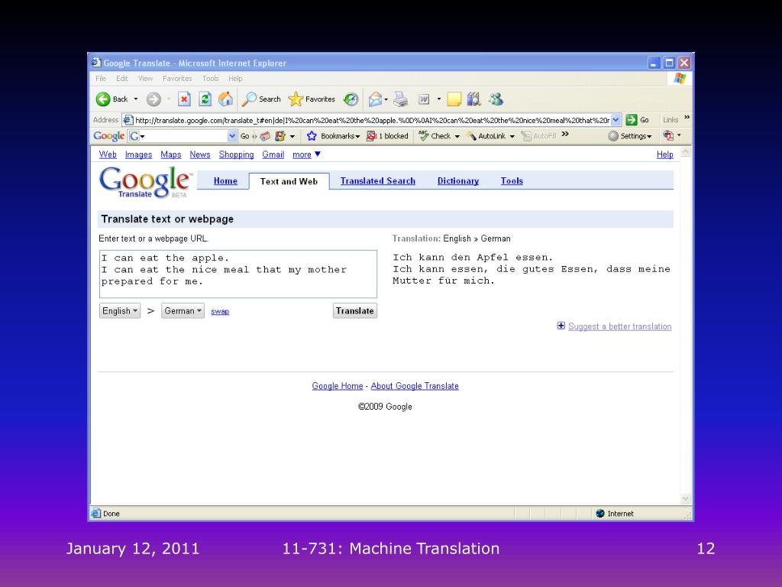Click the Google toolbar search field
782x587 pixels.
pyautogui.click(x=183, y=136)
